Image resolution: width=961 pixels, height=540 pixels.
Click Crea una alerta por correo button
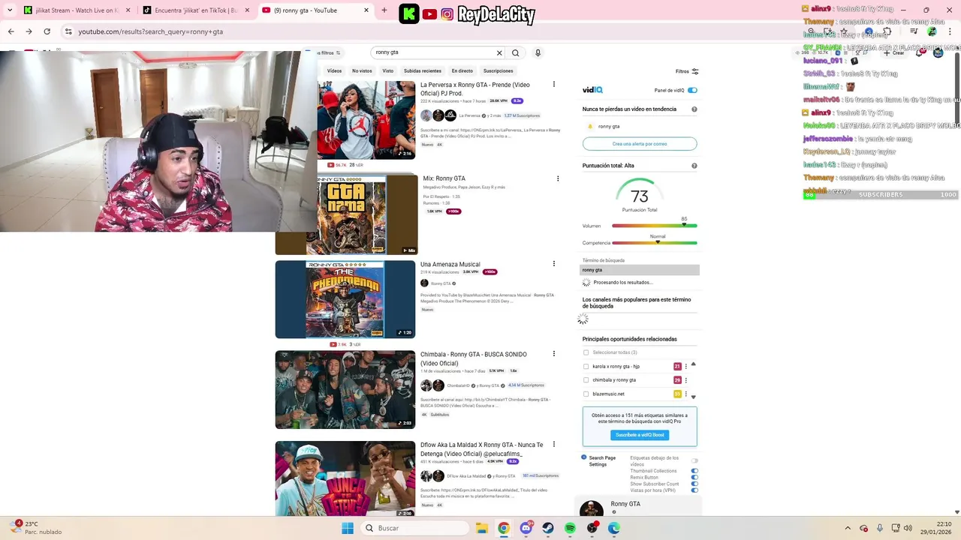(640, 144)
